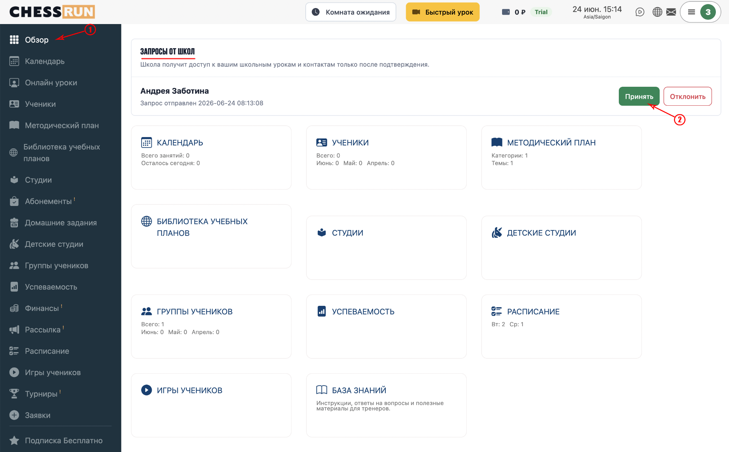
Task: Click the knight icon in Детские студии card
Action: pos(497,233)
